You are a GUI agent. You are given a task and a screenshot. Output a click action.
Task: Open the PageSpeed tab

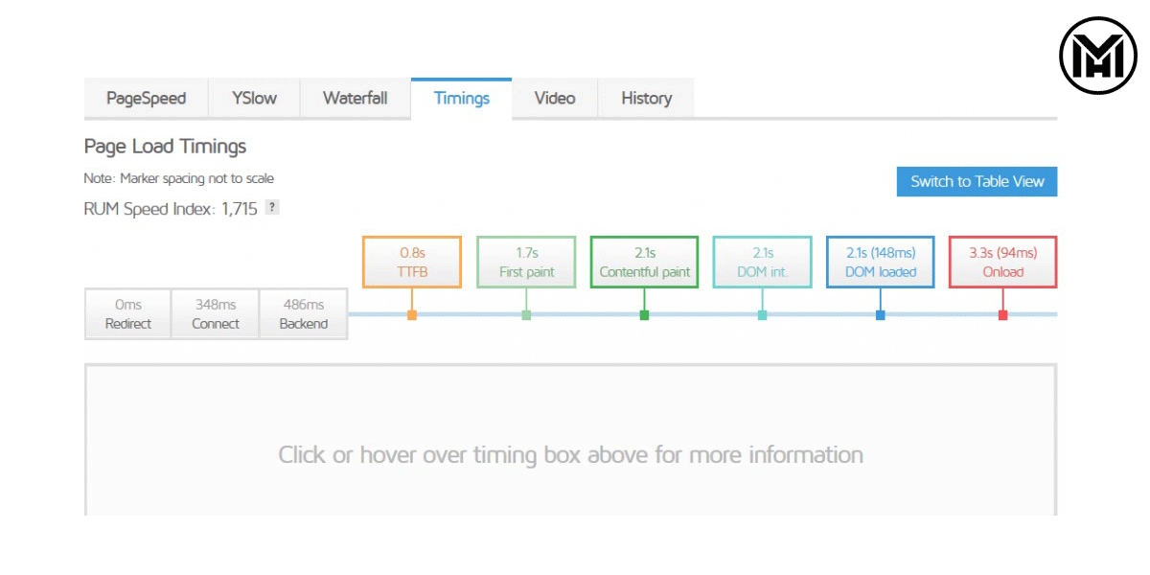coord(146,98)
